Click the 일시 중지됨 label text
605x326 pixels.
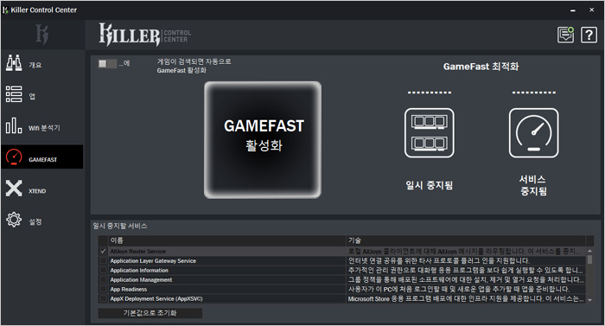click(429, 185)
